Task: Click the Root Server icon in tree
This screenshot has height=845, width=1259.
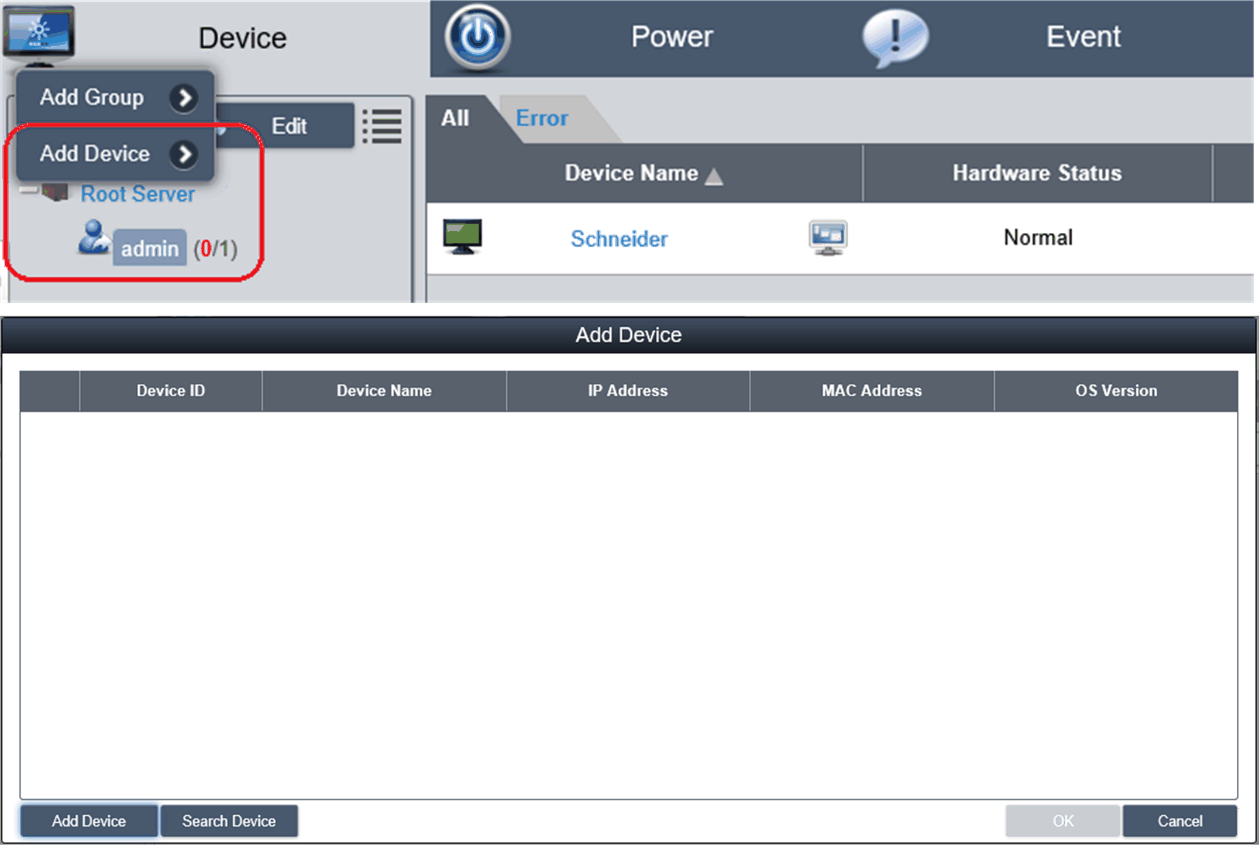Action: coord(54,192)
